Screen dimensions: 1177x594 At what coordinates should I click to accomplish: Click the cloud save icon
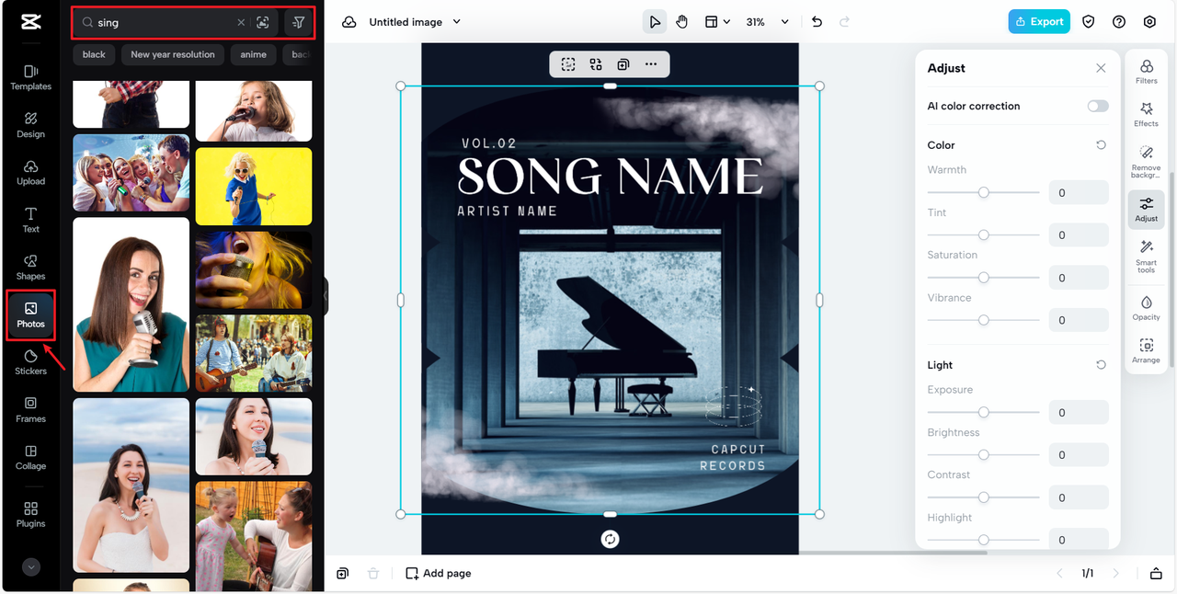tap(349, 22)
